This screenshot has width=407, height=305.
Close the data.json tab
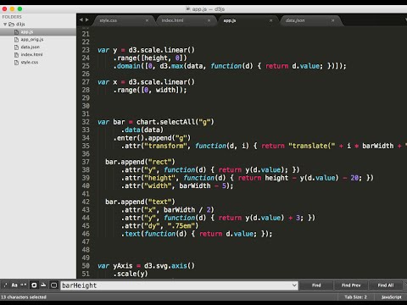(x=333, y=20)
